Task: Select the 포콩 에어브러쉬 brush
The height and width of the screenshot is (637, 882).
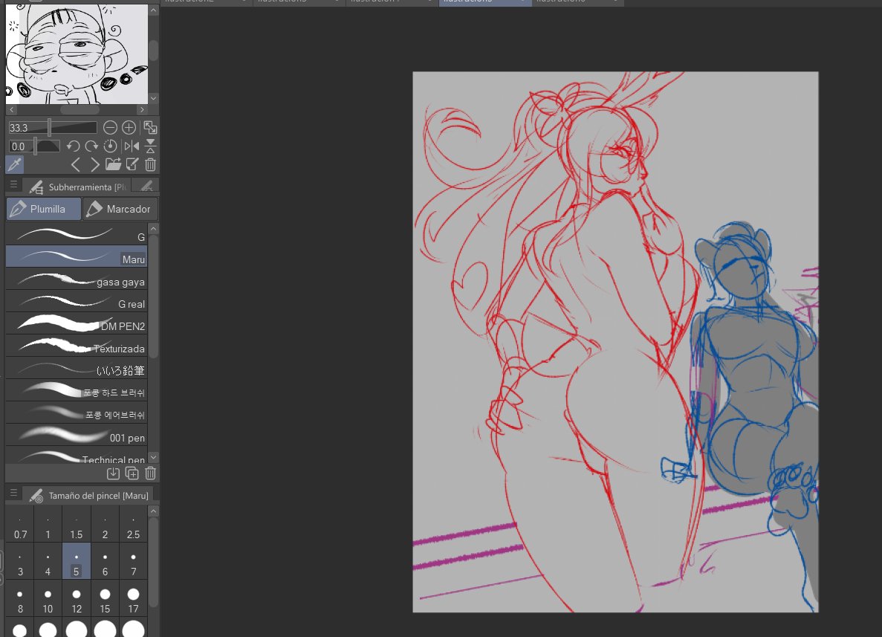Action: coord(77,412)
